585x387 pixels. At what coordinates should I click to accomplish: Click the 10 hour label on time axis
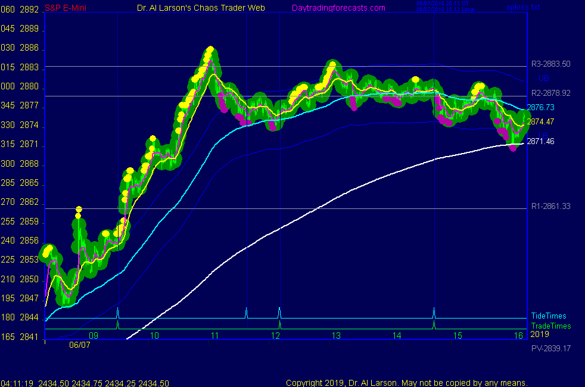(x=154, y=336)
